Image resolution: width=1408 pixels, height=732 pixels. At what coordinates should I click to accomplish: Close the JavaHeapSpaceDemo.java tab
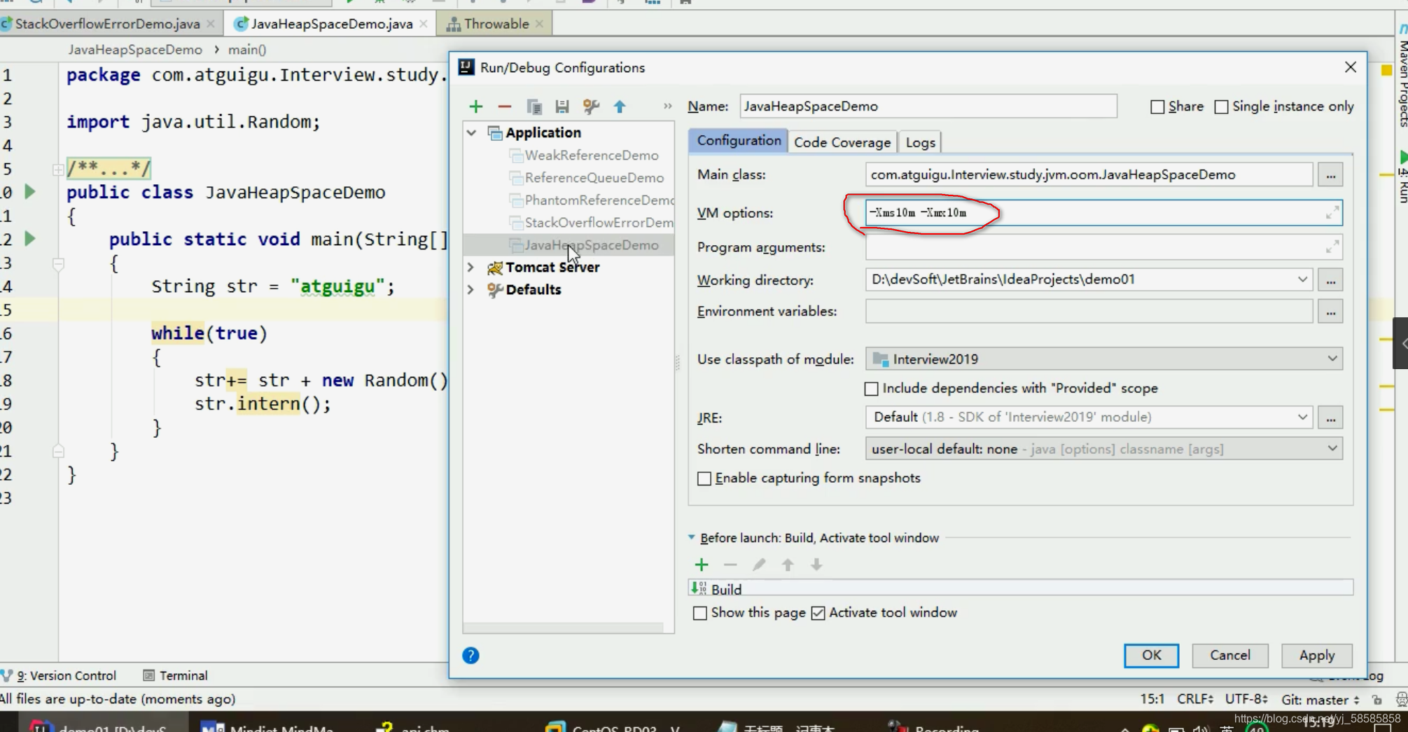click(424, 24)
